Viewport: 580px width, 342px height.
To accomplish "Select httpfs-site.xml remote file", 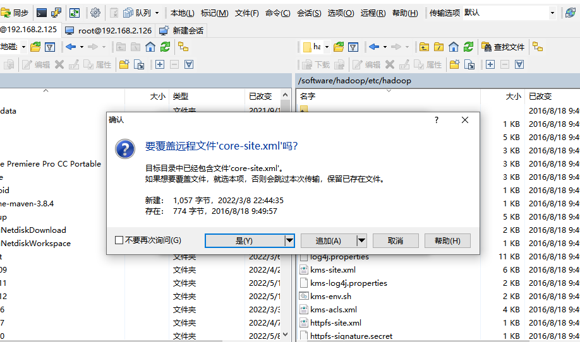I will (x=335, y=323).
